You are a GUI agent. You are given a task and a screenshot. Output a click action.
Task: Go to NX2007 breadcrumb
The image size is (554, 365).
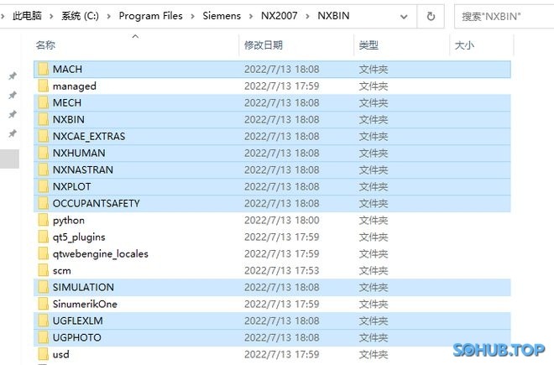[x=280, y=16]
